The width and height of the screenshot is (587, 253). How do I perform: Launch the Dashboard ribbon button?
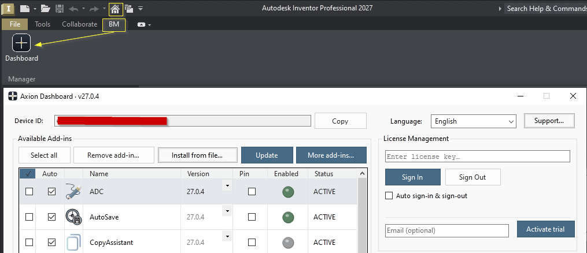21,47
